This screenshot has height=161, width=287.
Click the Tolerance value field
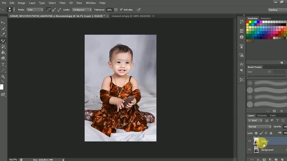point(109,10)
